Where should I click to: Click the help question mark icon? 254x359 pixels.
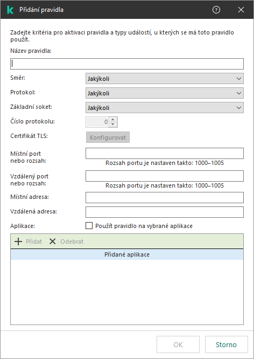click(216, 10)
